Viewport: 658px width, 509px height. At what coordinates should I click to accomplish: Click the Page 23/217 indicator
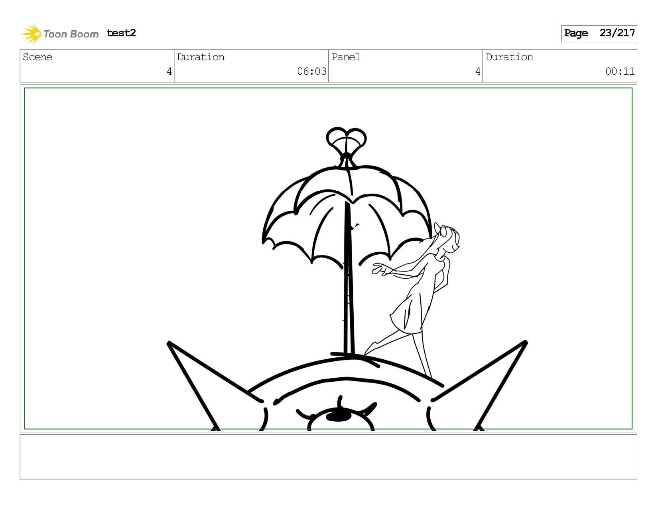click(599, 34)
